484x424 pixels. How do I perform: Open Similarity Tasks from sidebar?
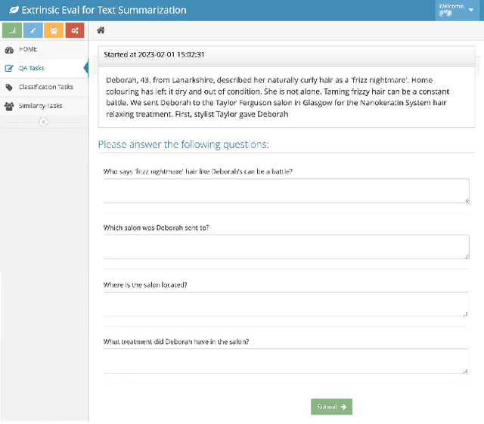pyautogui.click(x=41, y=106)
